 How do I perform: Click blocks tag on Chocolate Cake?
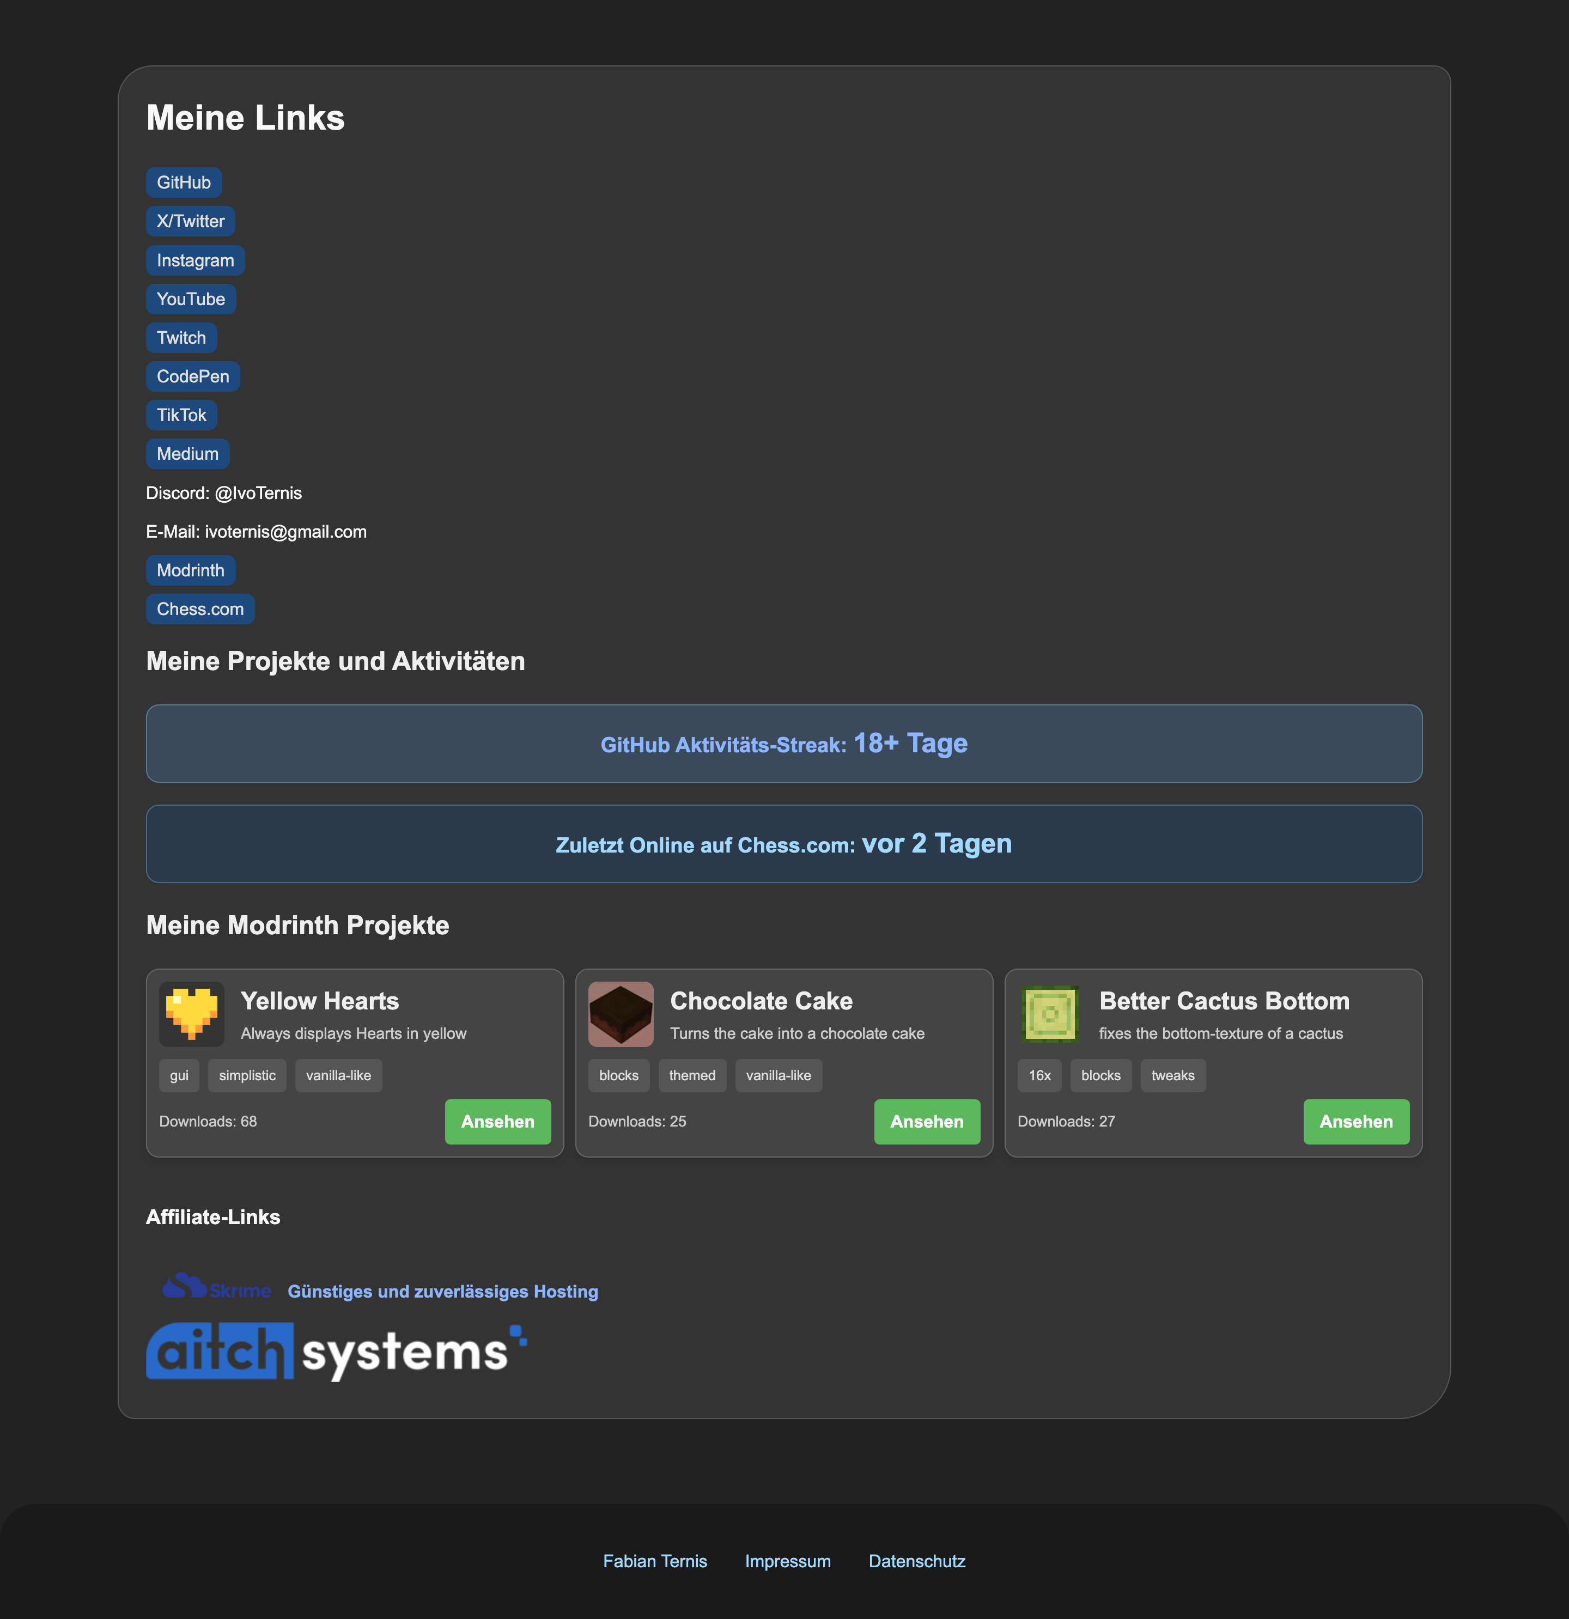click(619, 1076)
